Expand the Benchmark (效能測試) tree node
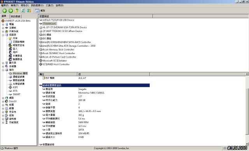The height and width of the screenshot is (151, 249). pyautogui.click(x=3, y=123)
